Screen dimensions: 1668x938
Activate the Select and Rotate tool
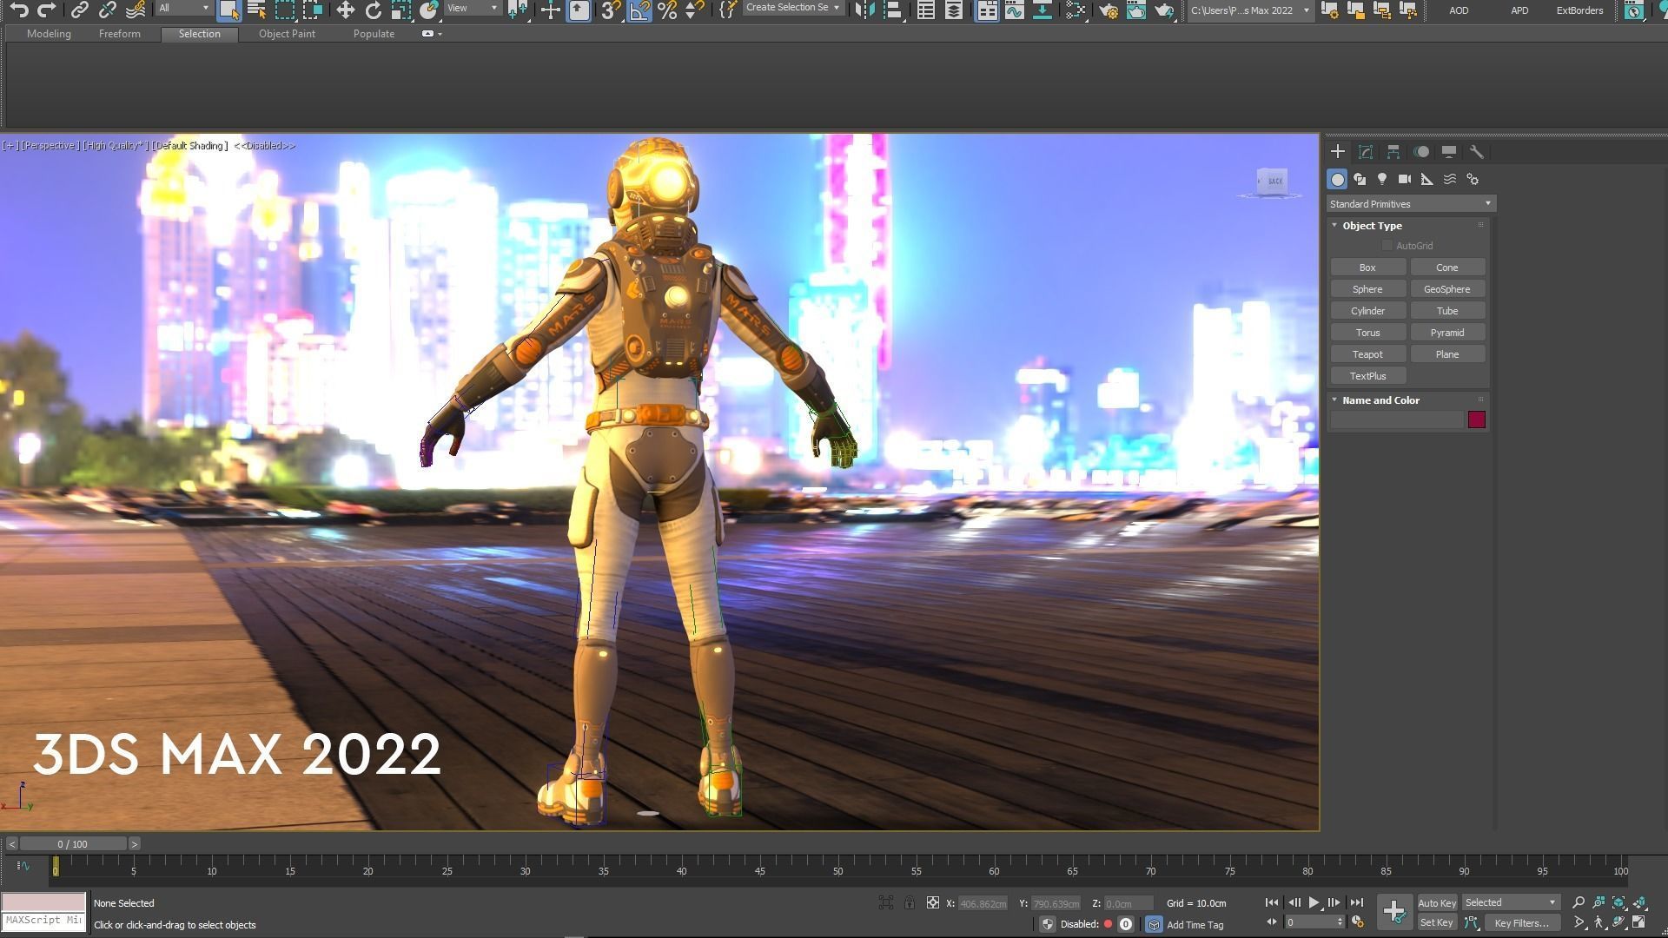click(373, 10)
